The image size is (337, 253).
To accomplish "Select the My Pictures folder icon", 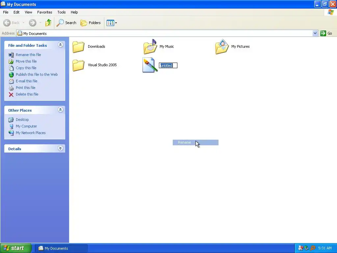I will [222, 47].
